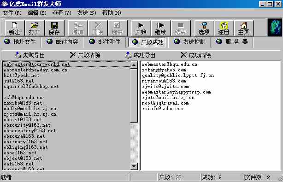Click the 选中 (Select) toolbar icon
The image size is (283, 182).
tap(118, 28)
